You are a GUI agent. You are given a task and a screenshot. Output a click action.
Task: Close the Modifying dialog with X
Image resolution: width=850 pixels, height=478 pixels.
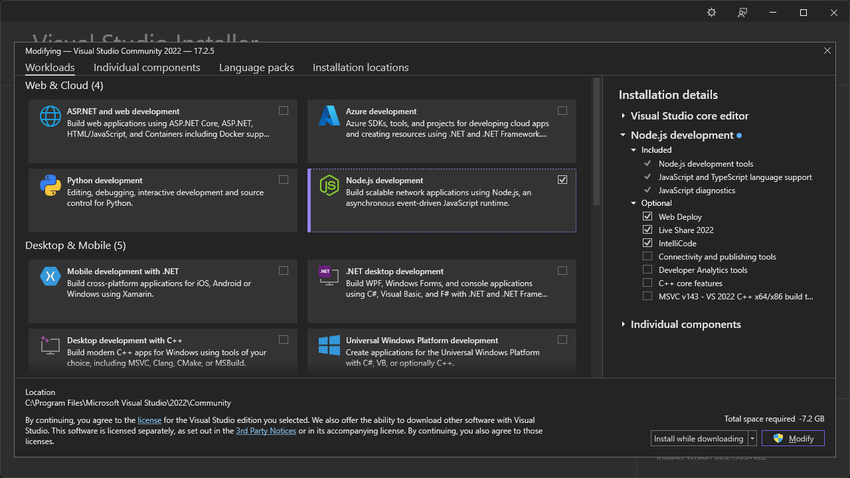[x=827, y=50]
